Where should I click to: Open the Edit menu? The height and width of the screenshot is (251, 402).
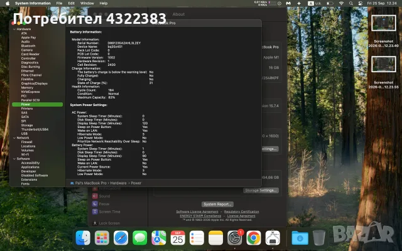point(71,3)
